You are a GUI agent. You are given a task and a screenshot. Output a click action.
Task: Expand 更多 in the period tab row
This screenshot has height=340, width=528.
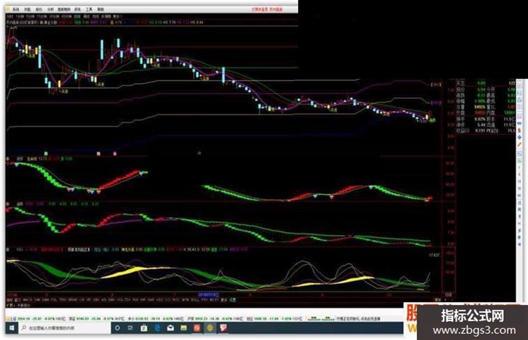coord(117,16)
